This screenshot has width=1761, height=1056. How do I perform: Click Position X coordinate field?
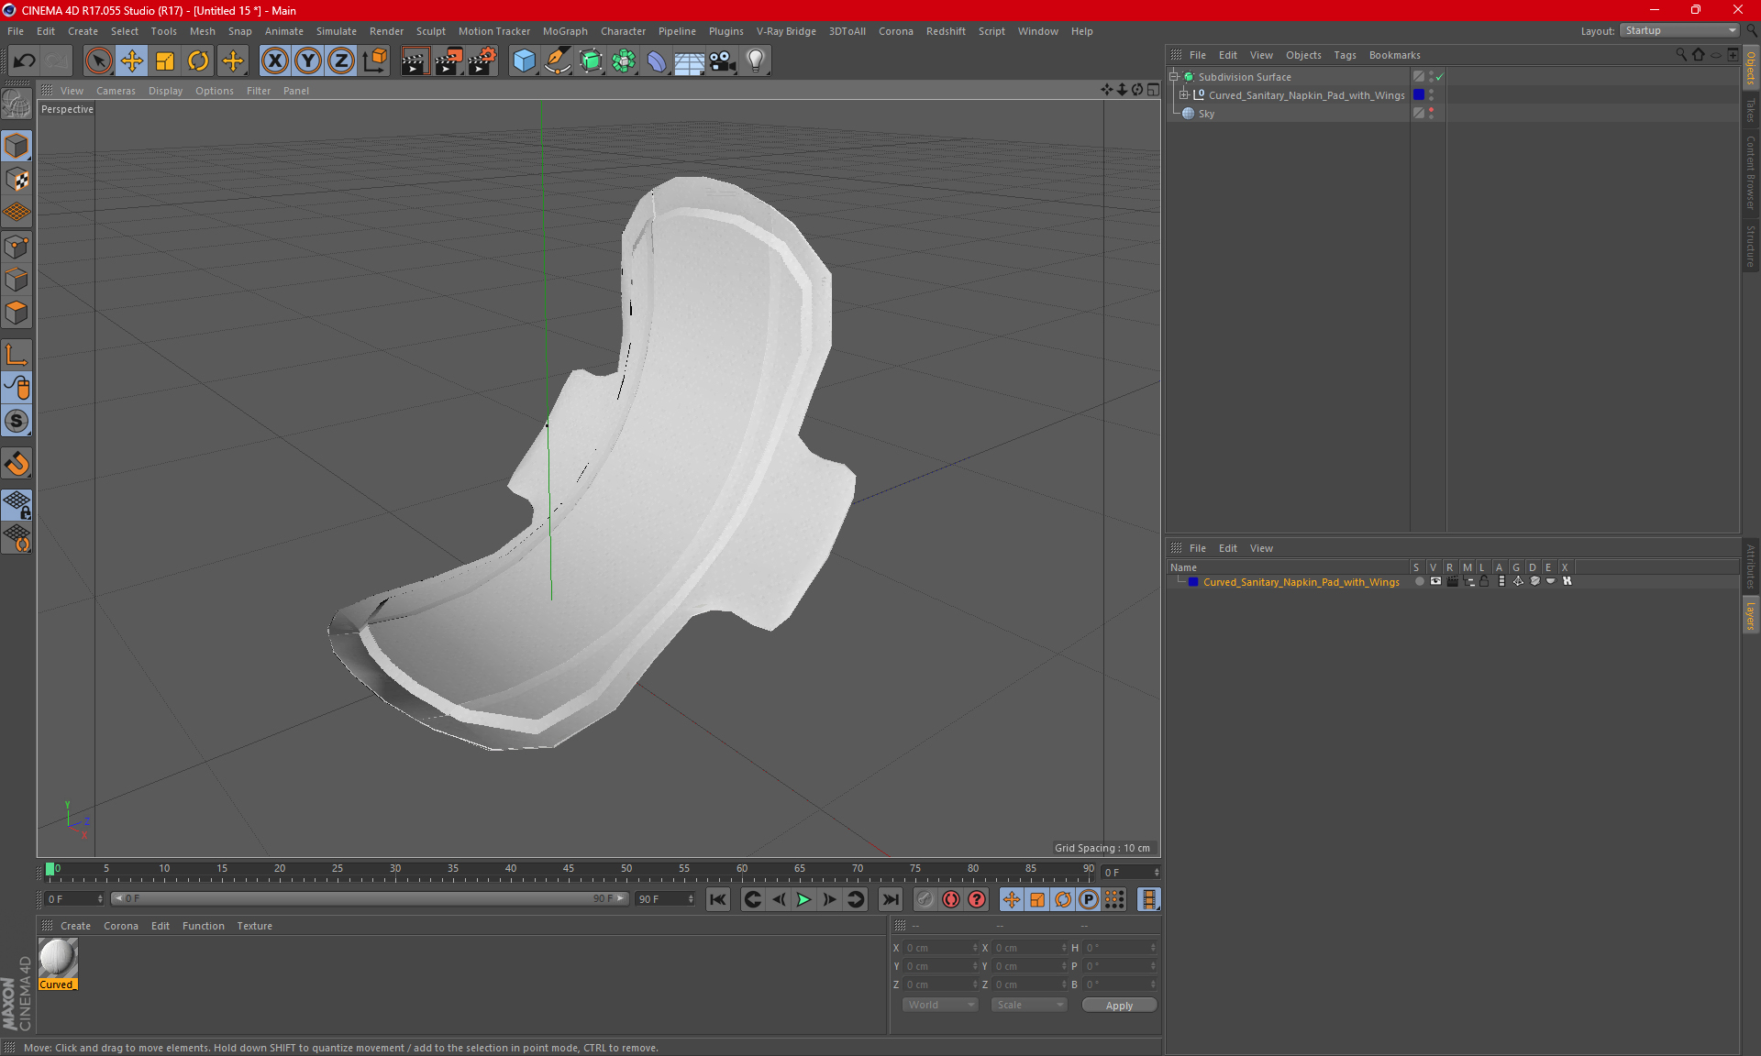(942, 948)
